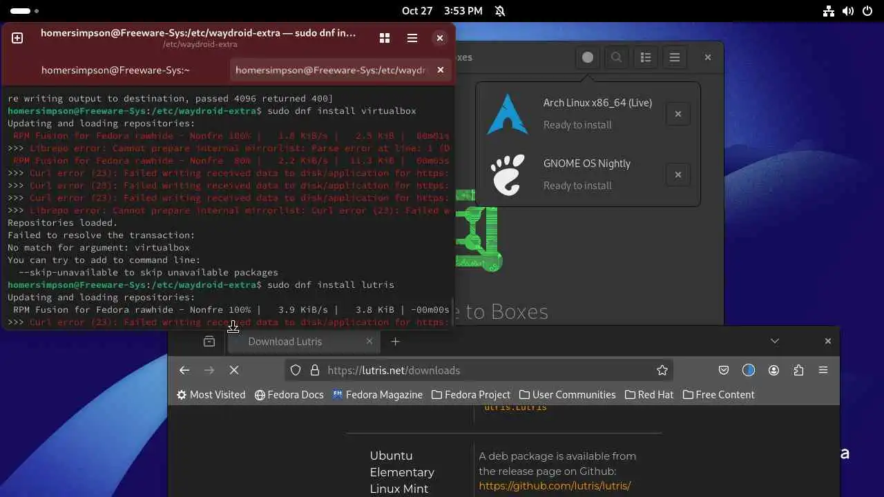Click the tracking protection shield icon

[296, 370]
